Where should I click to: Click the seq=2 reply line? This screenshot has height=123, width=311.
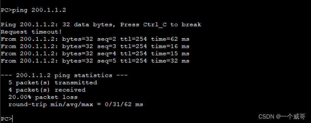point(95,39)
